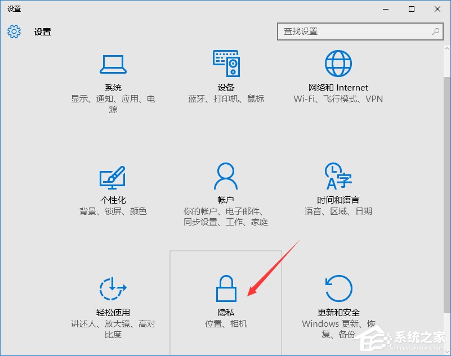The image size is (451, 356).
Task: Click the 背景、锁屏、颜色 text
Action: tap(113, 212)
